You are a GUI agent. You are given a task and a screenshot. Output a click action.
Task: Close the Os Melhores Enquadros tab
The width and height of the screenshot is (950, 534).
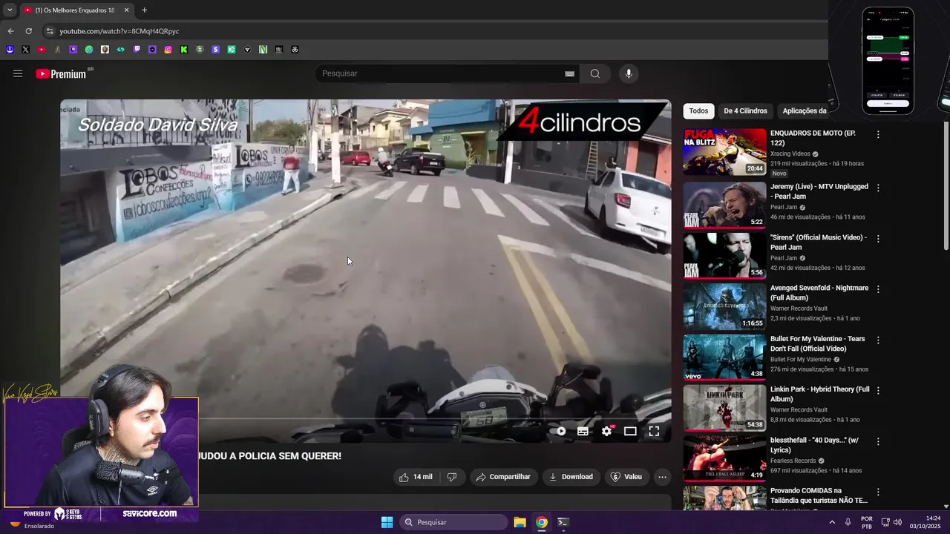point(126,10)
